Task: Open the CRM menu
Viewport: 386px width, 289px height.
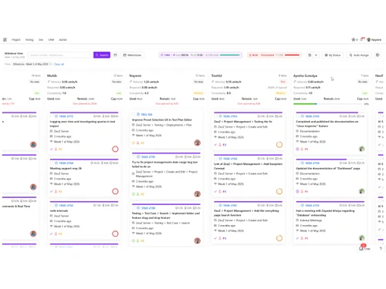Action: tap(51, 39)
